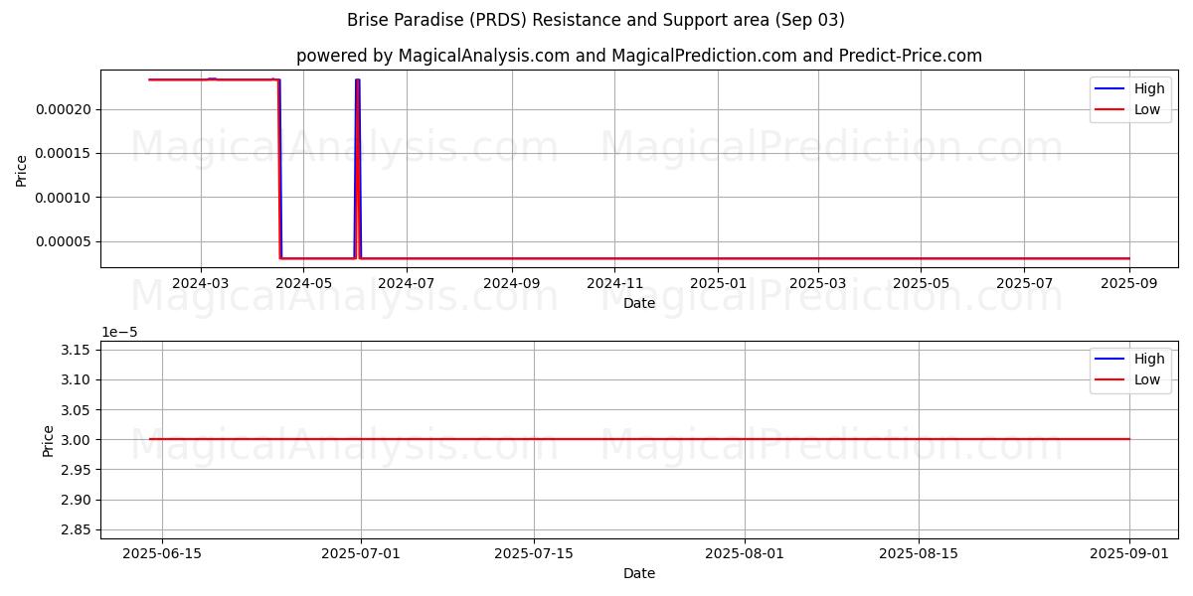1193x596 pixels.
Task: Click the '3.15' y-axis tick label
Action: pos(78,350)
